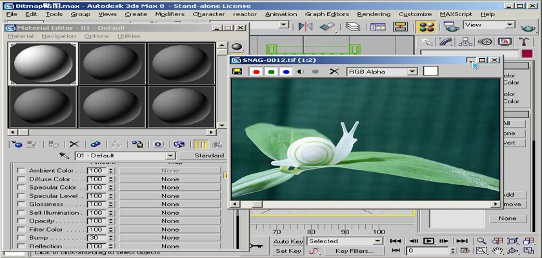
Task: Click Reset Map/Mtl X icon in Material Editor
Action: (74, 144)
